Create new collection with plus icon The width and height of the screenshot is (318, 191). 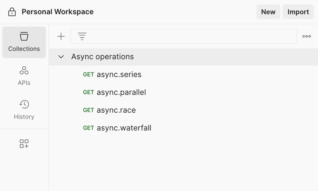point(61,37)
